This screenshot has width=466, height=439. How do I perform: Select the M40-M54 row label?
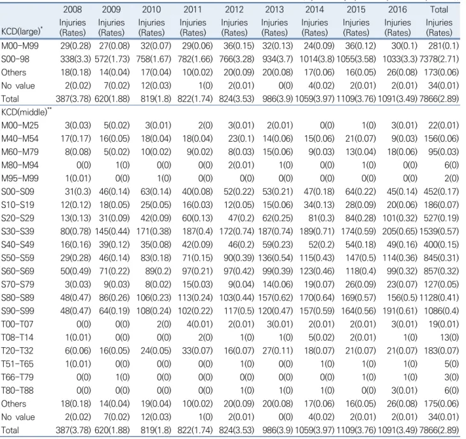pyautogui.click(x=20, y=138)
